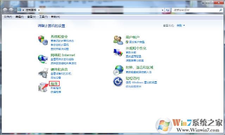225x135 pixels.
Task: Open the clock and globe icon
Action: click(118, 70)
